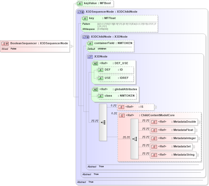Click the AG icon of globalAttributes reference
Screen dimensions: 209x186
pyautogui.click(x=95, y=89)
